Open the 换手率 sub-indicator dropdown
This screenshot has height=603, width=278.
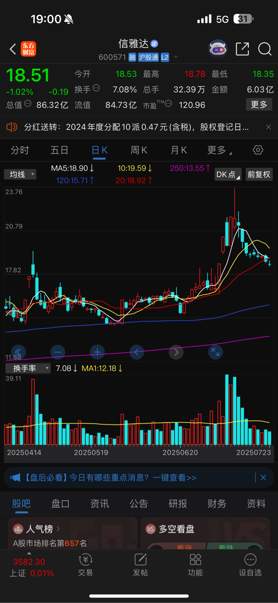(x=28, y=368)
